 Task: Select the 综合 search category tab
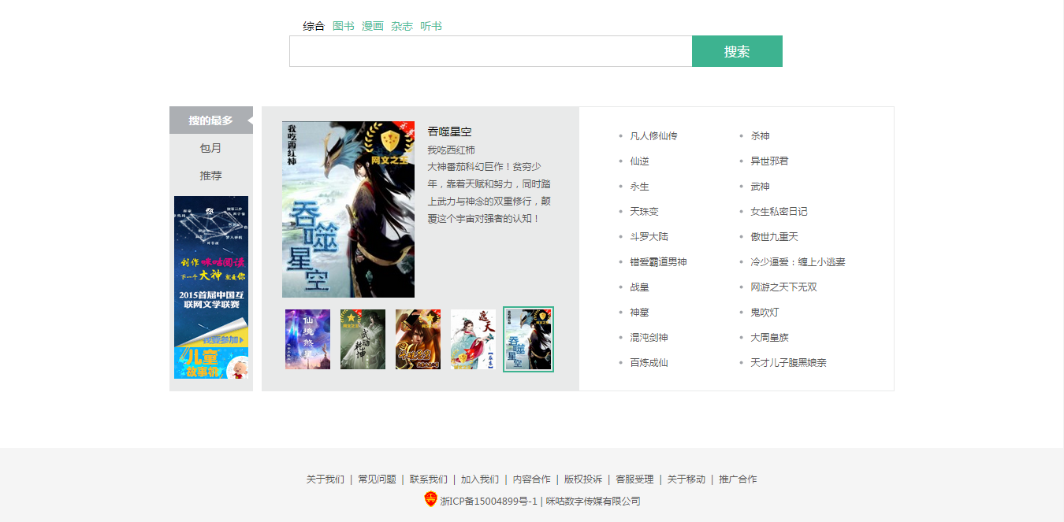point(314,26)
